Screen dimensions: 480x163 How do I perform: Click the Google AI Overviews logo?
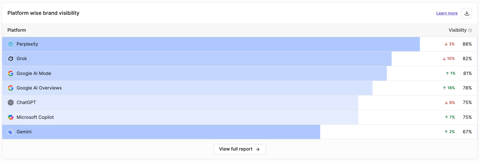tap(11, 88)
